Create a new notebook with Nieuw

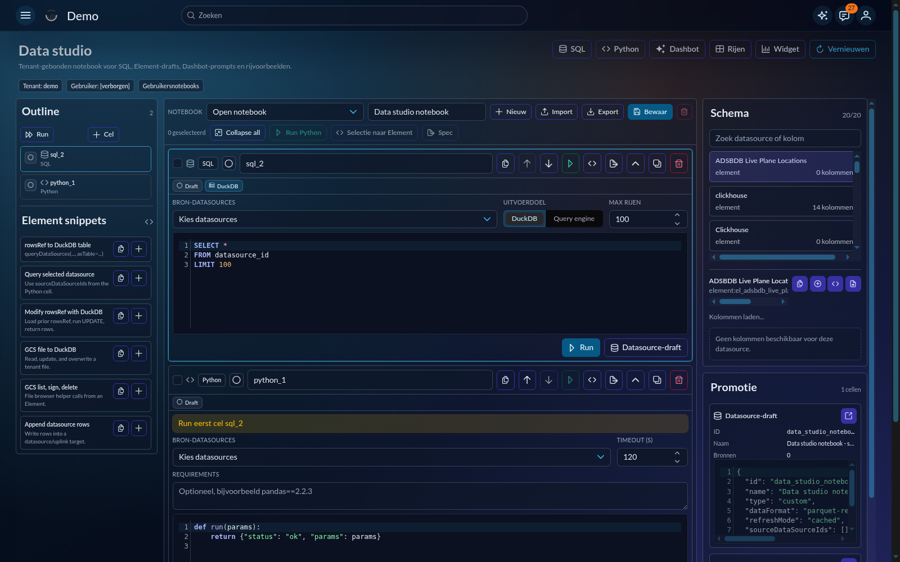click(x=511, y=112)
